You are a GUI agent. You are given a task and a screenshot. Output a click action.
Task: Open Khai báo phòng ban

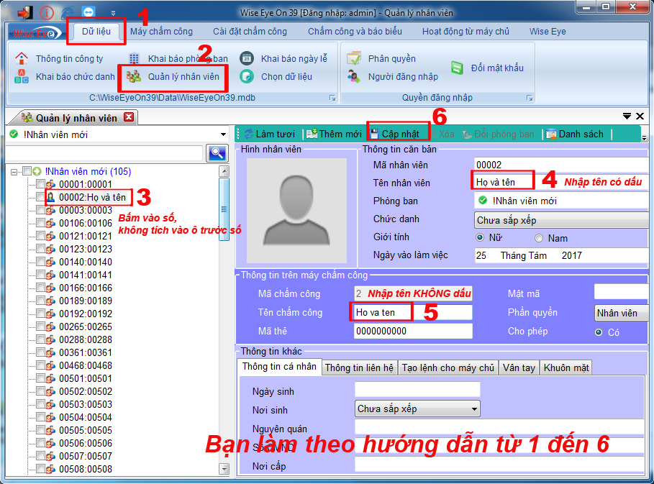[178, 59]
